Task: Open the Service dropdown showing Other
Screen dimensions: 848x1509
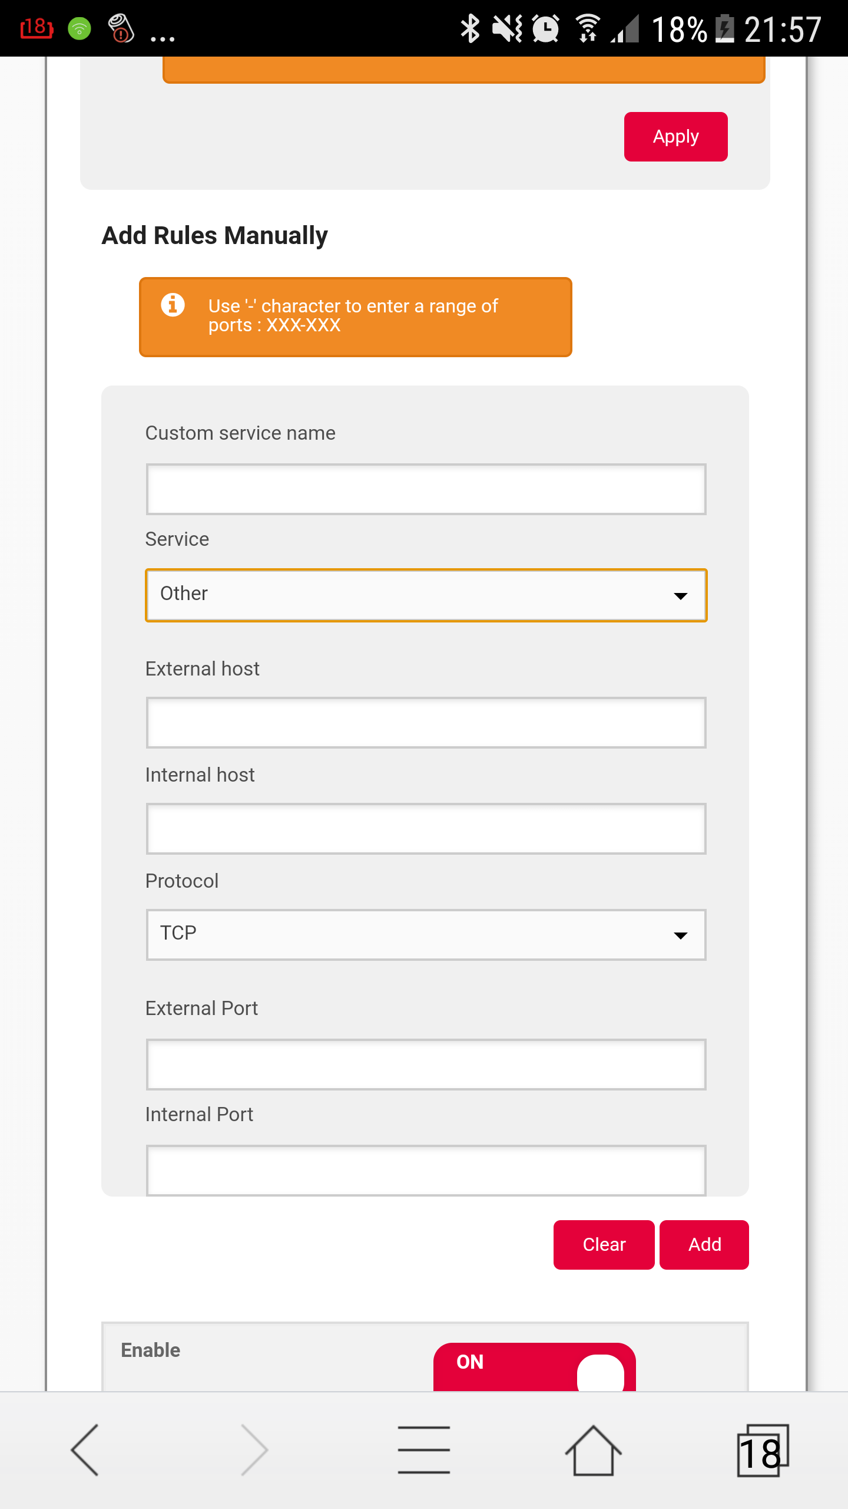Action: 426,595
